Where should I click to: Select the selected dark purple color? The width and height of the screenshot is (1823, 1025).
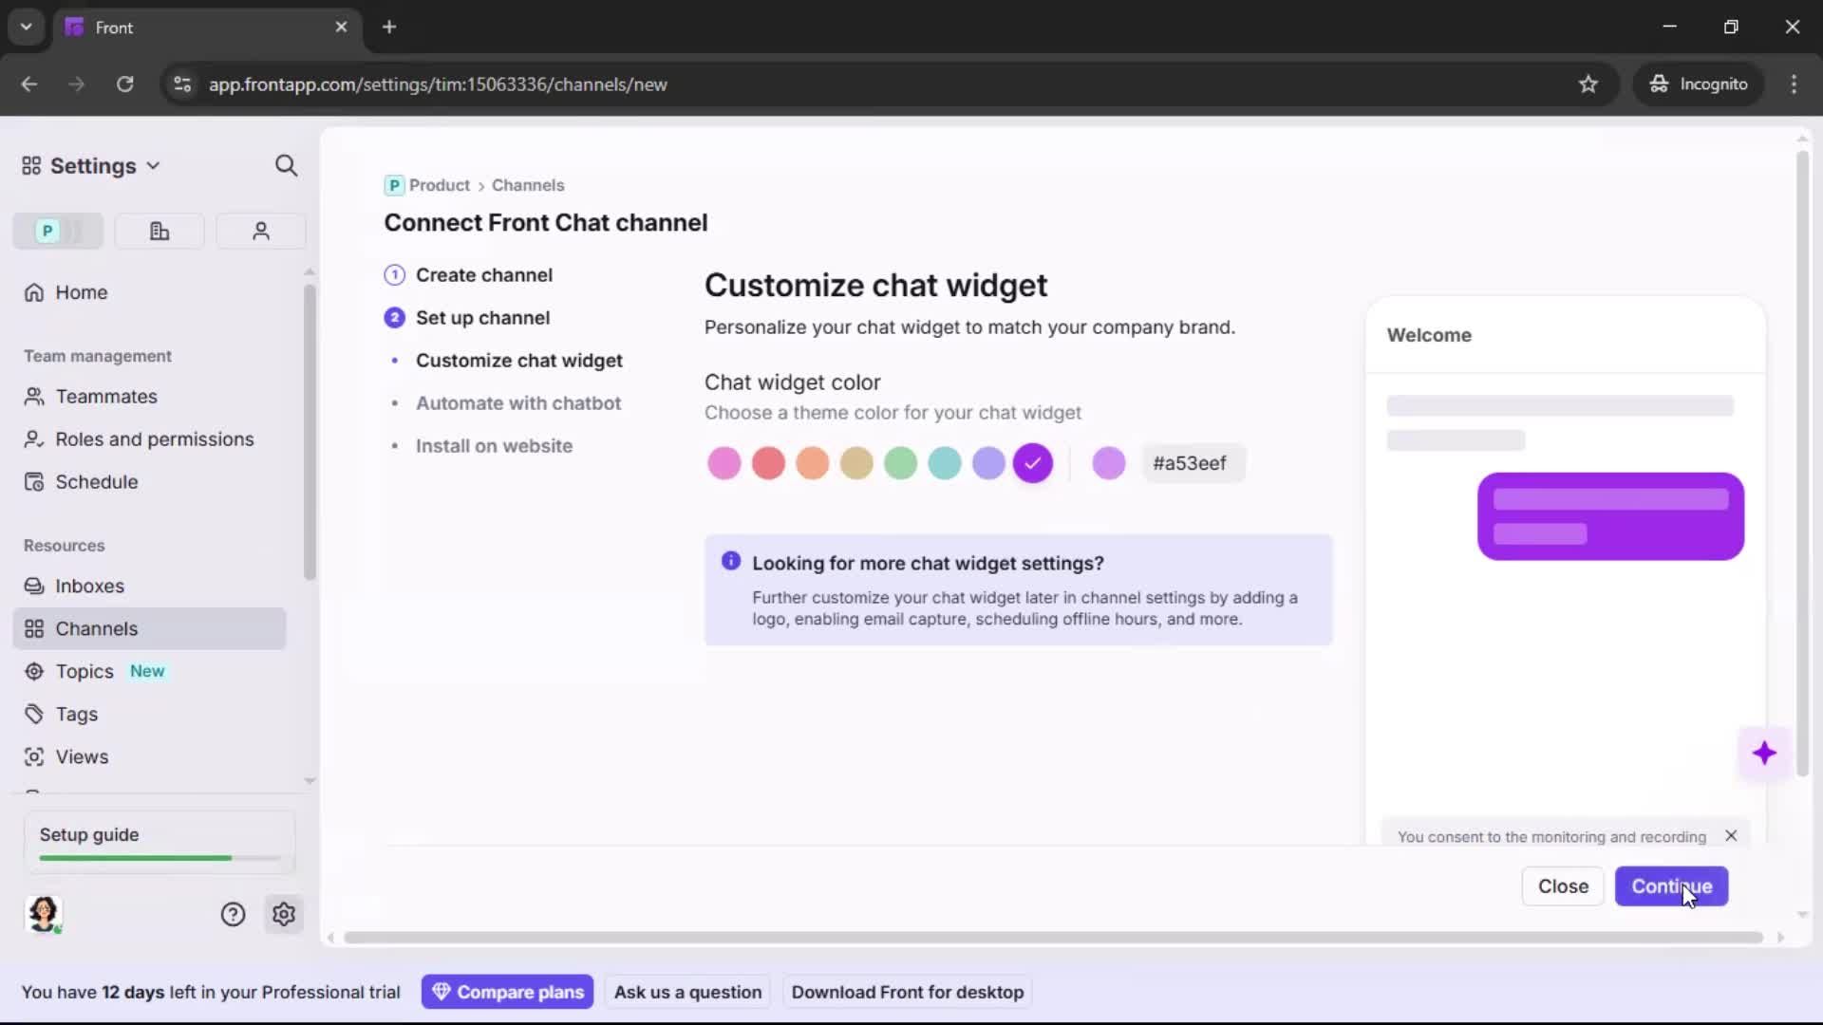point(1032,463)
